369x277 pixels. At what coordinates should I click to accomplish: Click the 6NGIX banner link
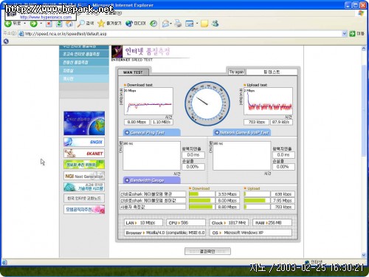pos(84,142)
